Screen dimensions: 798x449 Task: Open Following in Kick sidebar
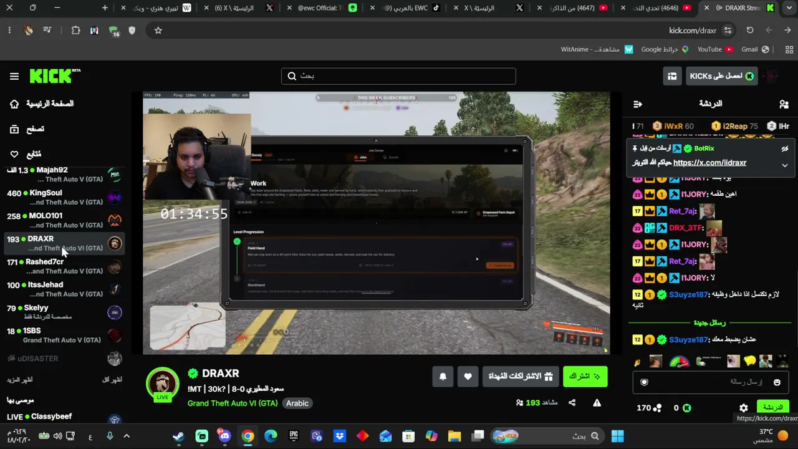(x=26, y=154)
